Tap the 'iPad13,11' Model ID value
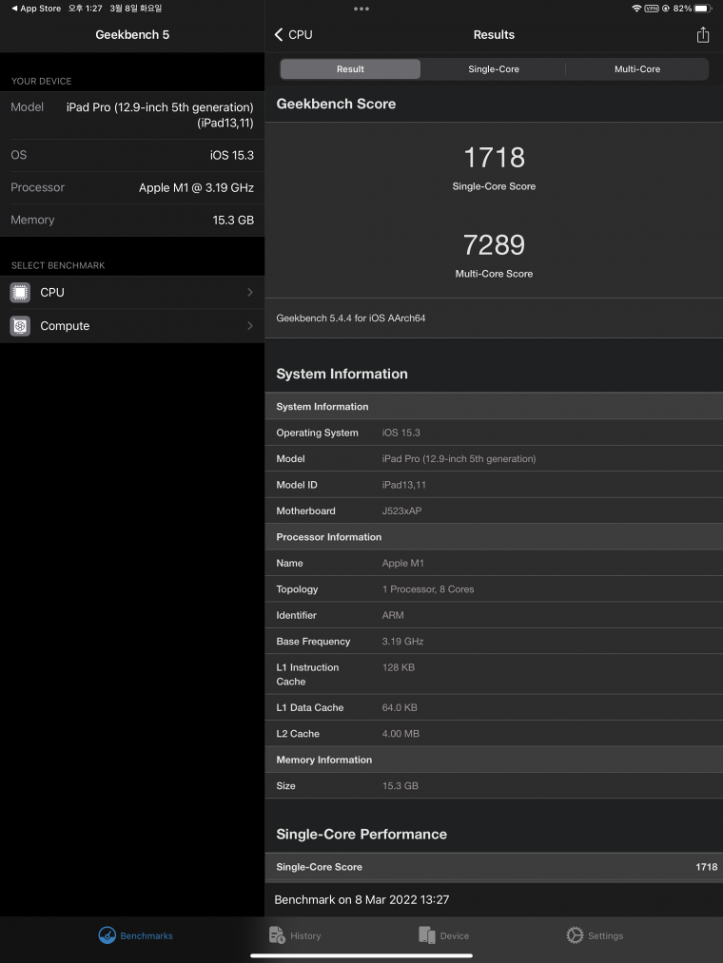 pyautogui.click(x=404, y=485)
